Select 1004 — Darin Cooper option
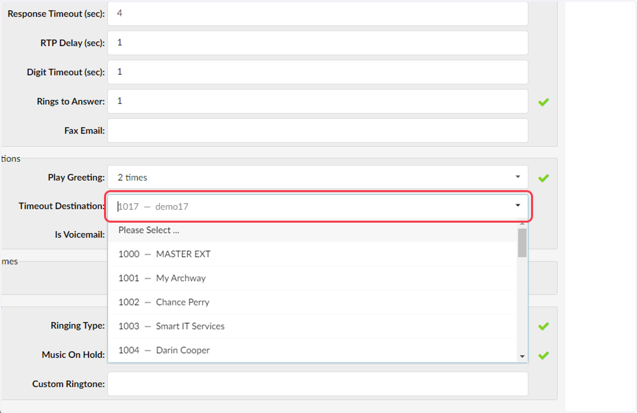Image resolution: width=637 pixels, height=413 pixels. 312,350
